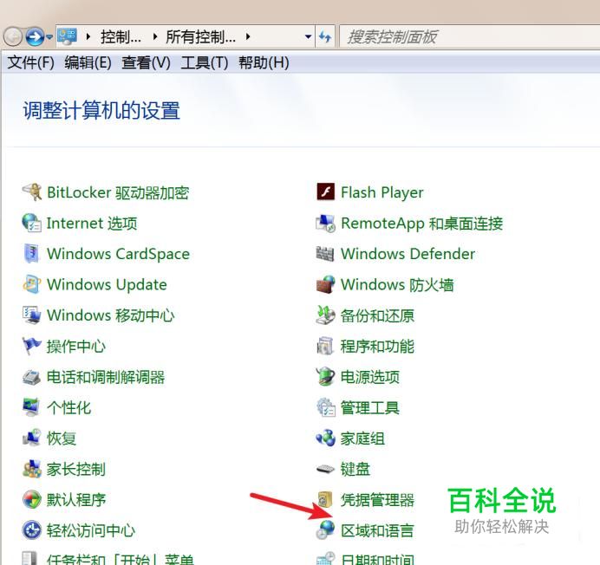Open the 操作中心 flag icon
Screen dimensions: 600x565
click(x=32, y=346)
